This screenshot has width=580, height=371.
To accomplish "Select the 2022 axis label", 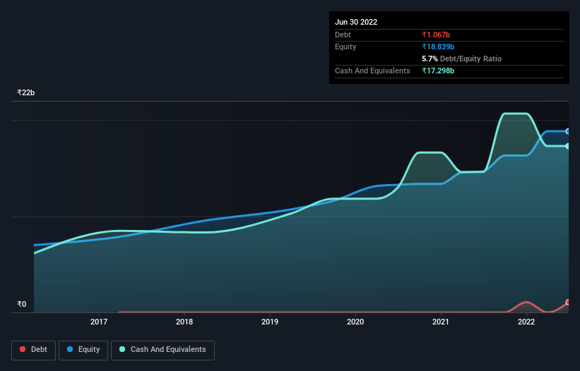I will tap(526, 322).
